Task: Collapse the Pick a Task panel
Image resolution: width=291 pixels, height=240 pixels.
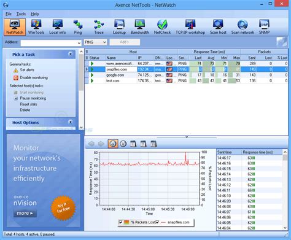Action: (x=70, y=54)
